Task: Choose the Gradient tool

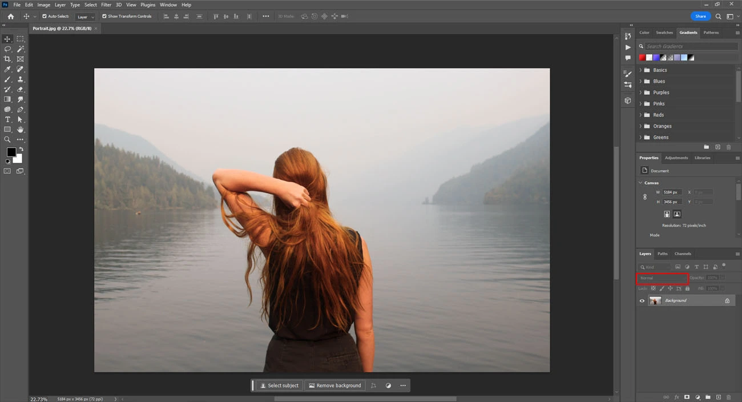Action: point(7,99)
